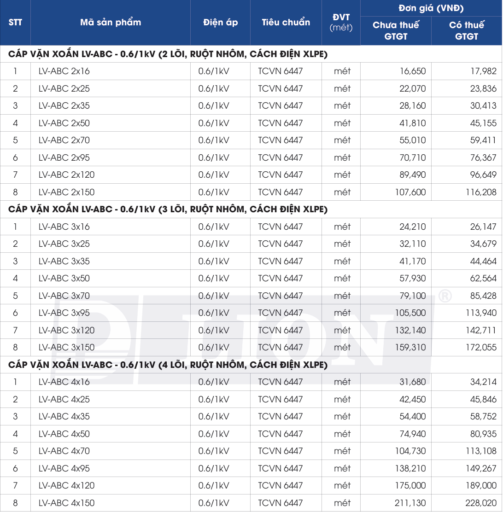Click the pre-tax price 16,650
This screenshot has width=503, height=512.
click(x=413, y=71)
